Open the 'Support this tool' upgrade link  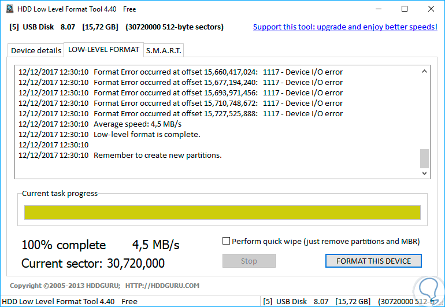pos(345,27)
